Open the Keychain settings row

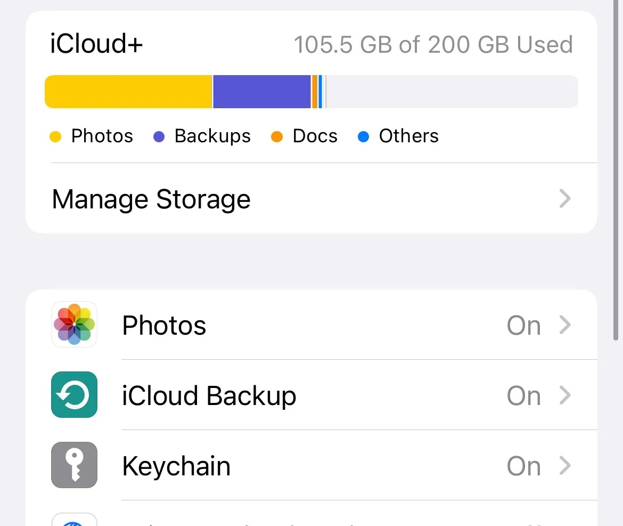(311, 465)
